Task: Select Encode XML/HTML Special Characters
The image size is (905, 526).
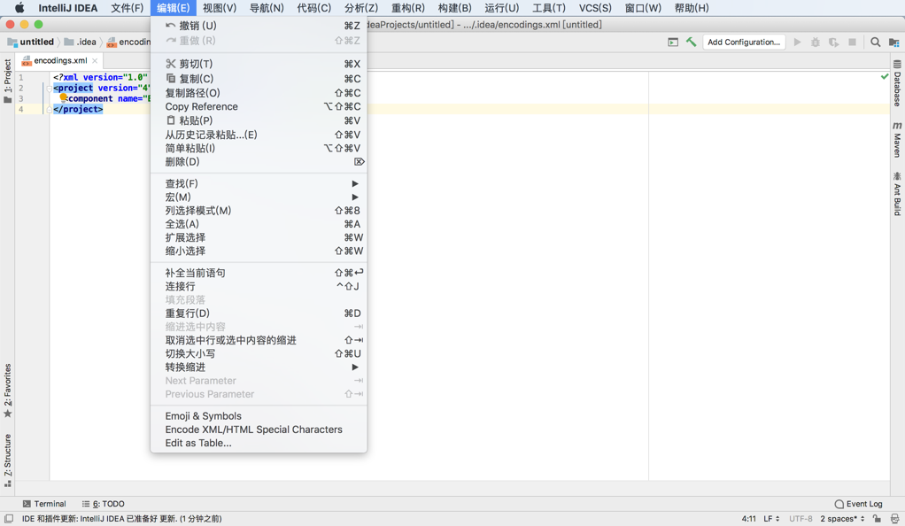Action: pos(259,429)
